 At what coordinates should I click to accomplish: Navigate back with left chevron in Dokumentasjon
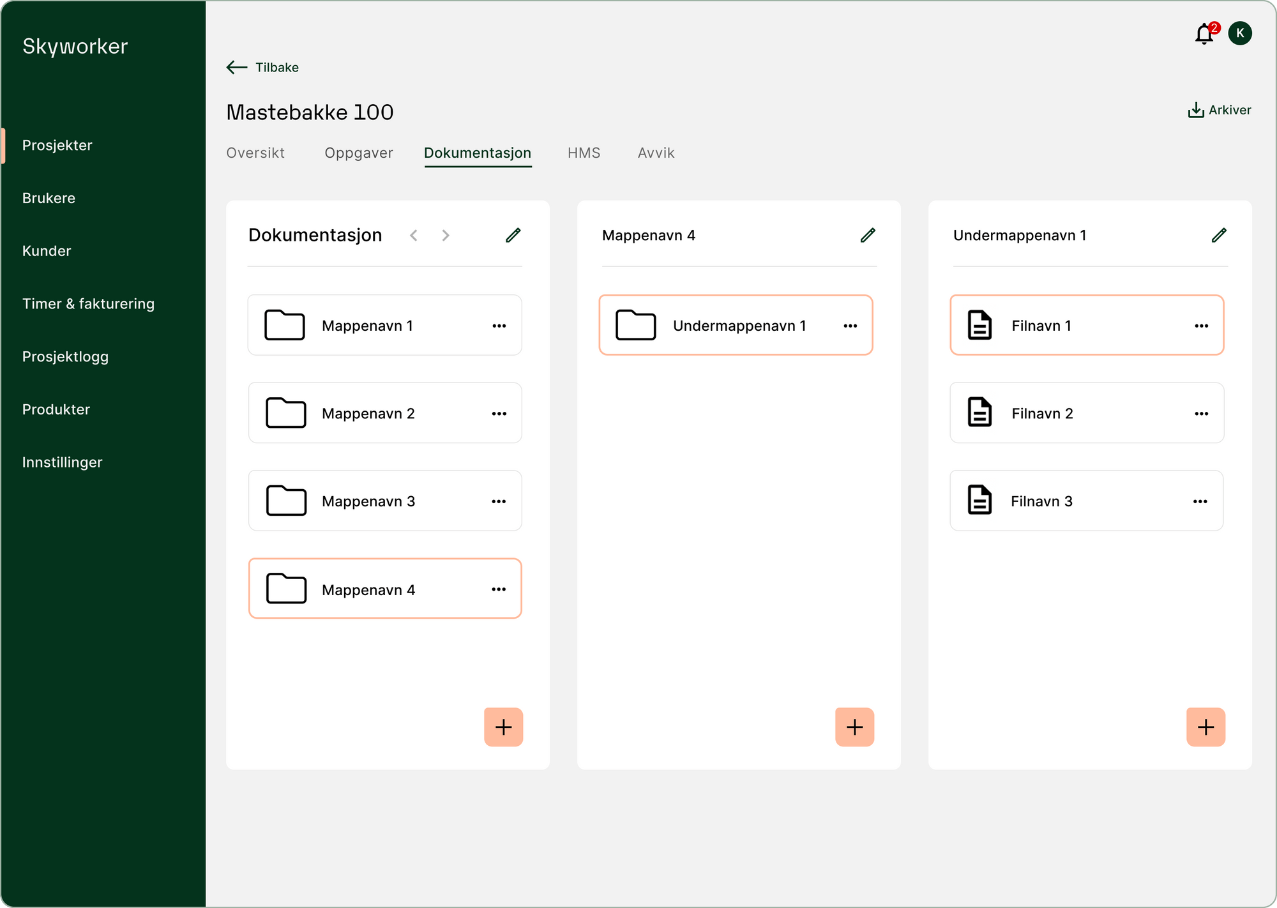pyautogui.click(x=414, y=236)
